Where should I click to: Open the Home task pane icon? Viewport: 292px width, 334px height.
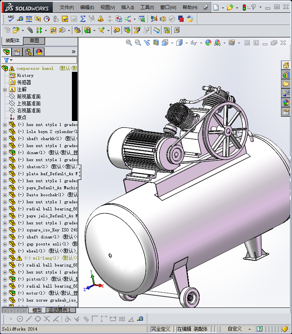click(286, 65)
